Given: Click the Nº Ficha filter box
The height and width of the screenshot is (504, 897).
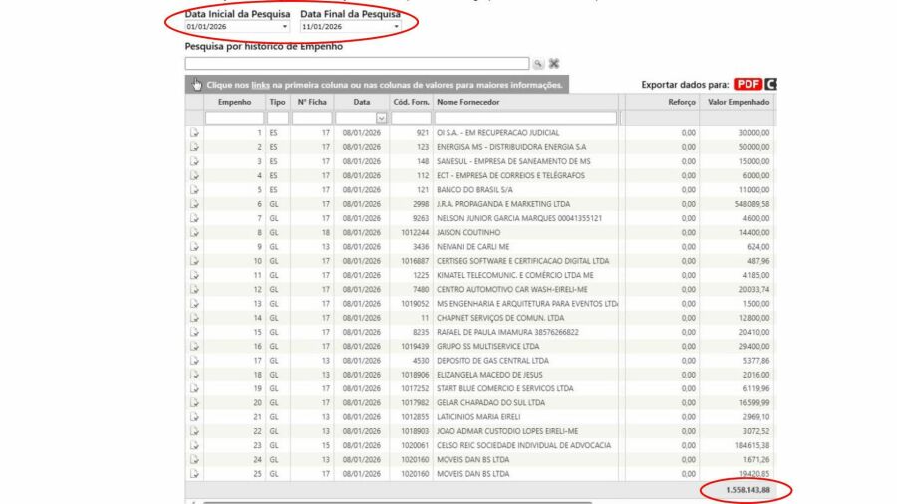Looking at the screenshot, I should pos(312,118).
